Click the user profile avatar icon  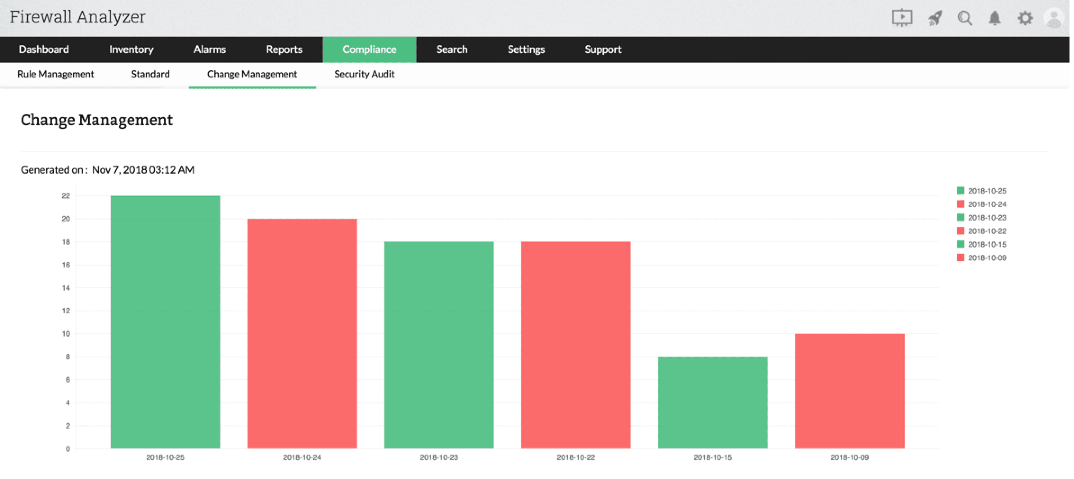(x=1055, y=18)
